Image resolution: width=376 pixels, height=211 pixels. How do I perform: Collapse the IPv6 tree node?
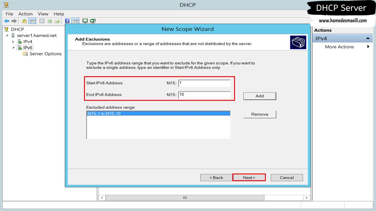pos(13,48)
